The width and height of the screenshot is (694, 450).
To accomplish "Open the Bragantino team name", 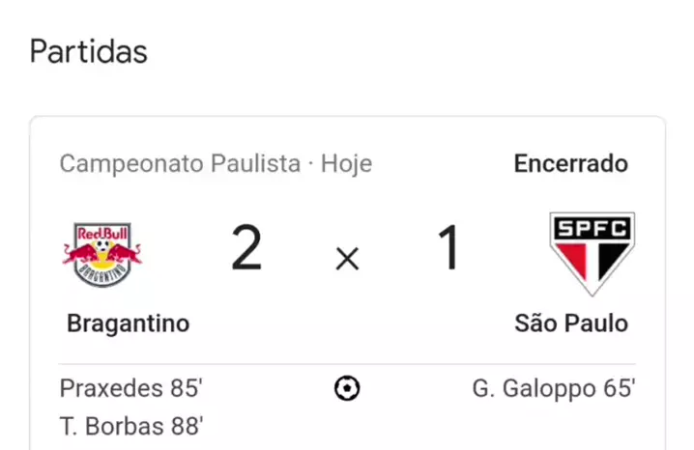I will [x=128, y=323].
